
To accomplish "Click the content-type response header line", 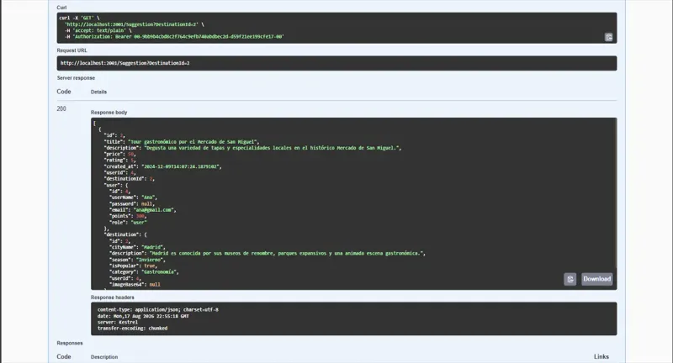I will [158, 309].
